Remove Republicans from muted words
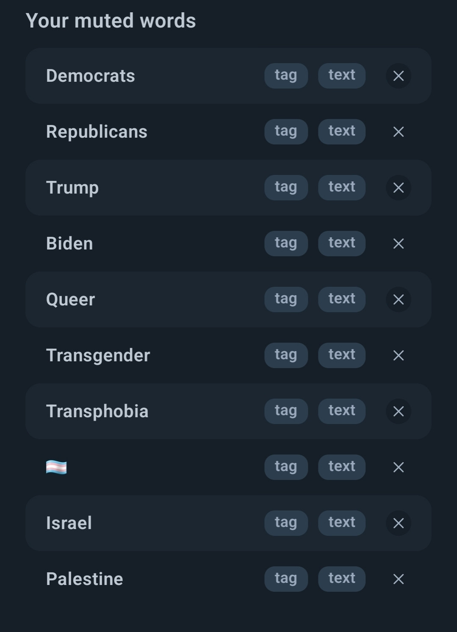 pyautogui.click(x=398, y=132)
